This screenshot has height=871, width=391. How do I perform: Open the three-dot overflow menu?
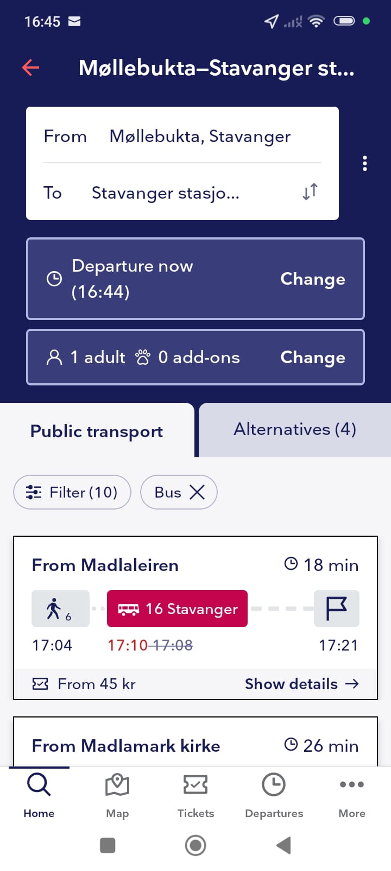(365, 163)
